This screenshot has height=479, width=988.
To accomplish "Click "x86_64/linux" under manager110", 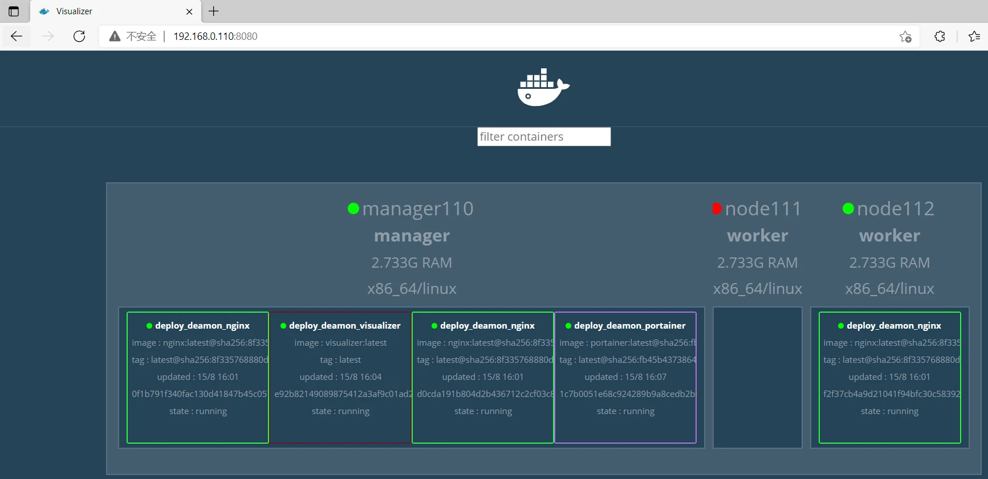I will point(412,289).
